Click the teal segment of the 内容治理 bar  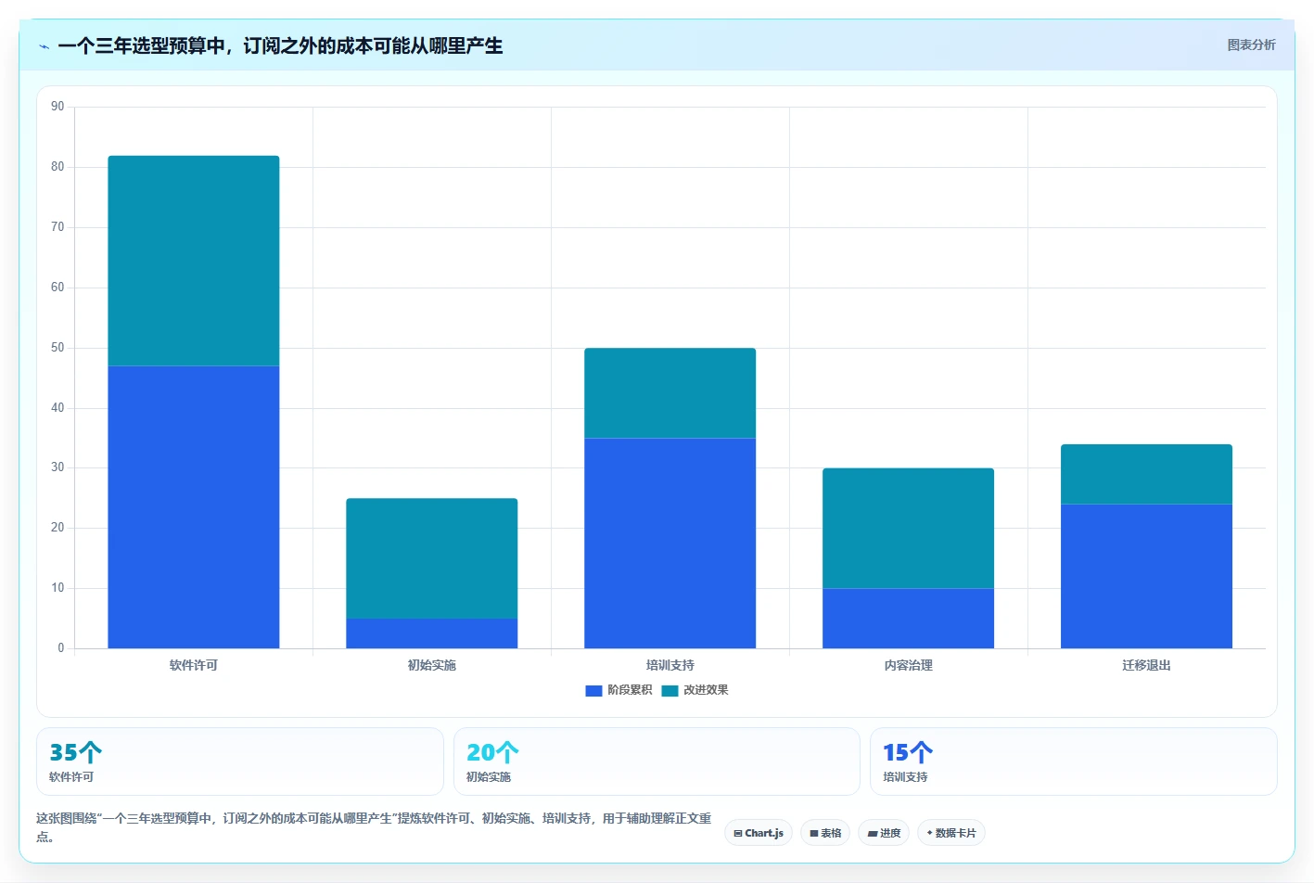[x=909, y=528]
